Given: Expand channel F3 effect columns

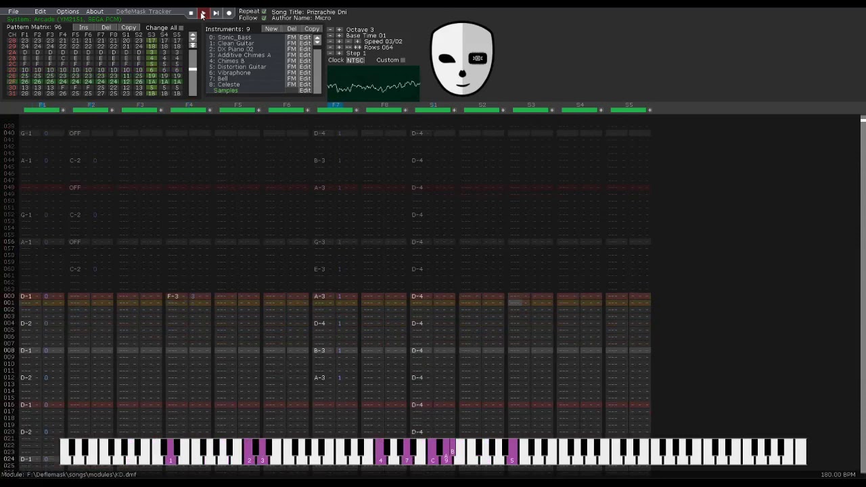Looking at the screenshot, I should click(160, 110).
